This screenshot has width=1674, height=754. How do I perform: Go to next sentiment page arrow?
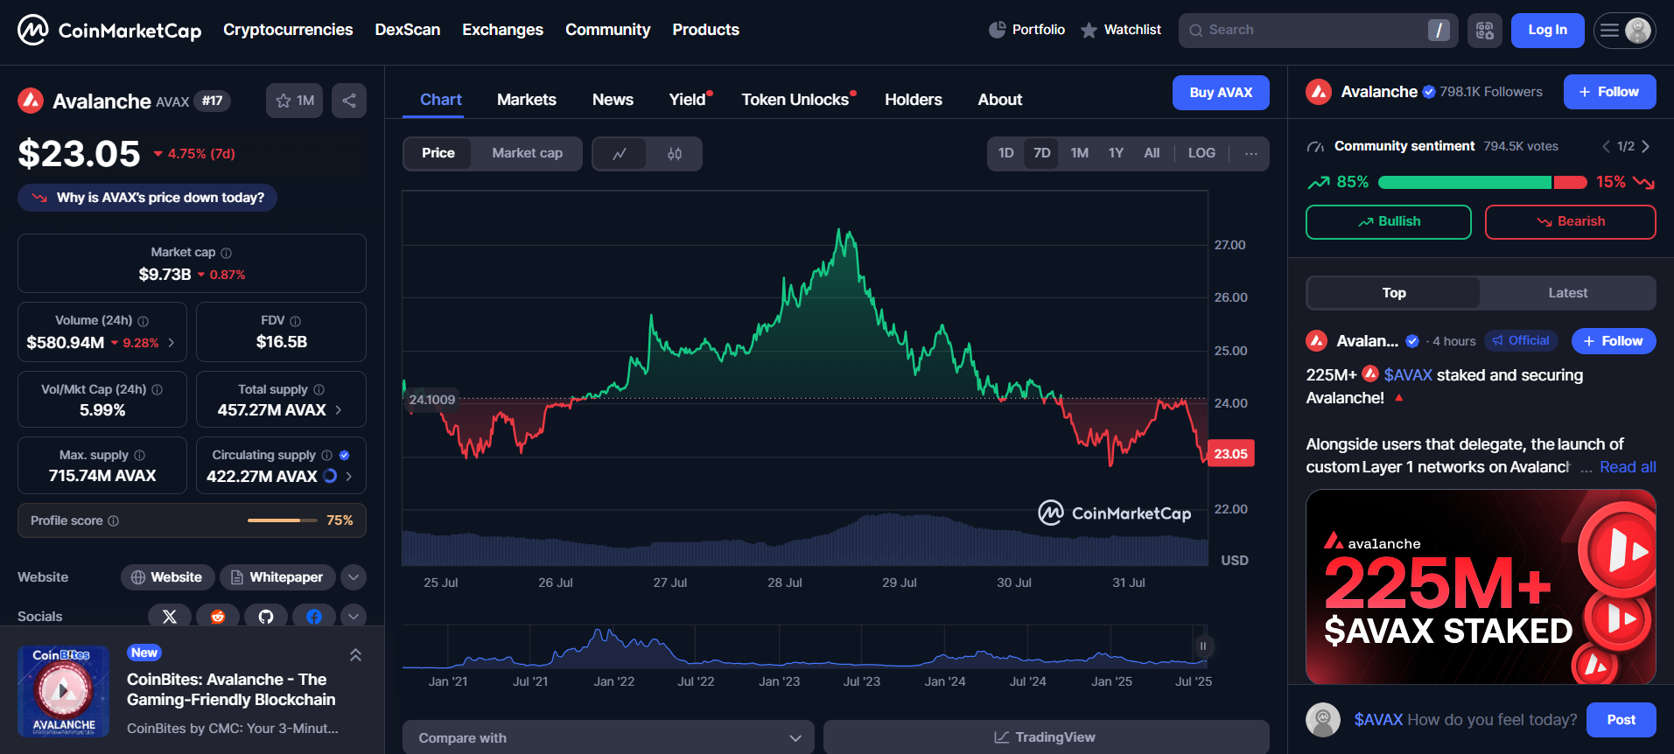(x=1646, y=146)
